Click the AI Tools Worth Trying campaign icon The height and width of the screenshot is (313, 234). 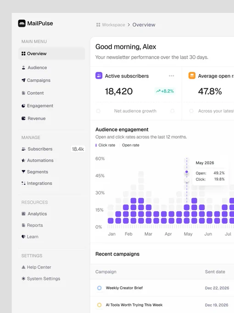pyautogui.click(x=99, y=305)
